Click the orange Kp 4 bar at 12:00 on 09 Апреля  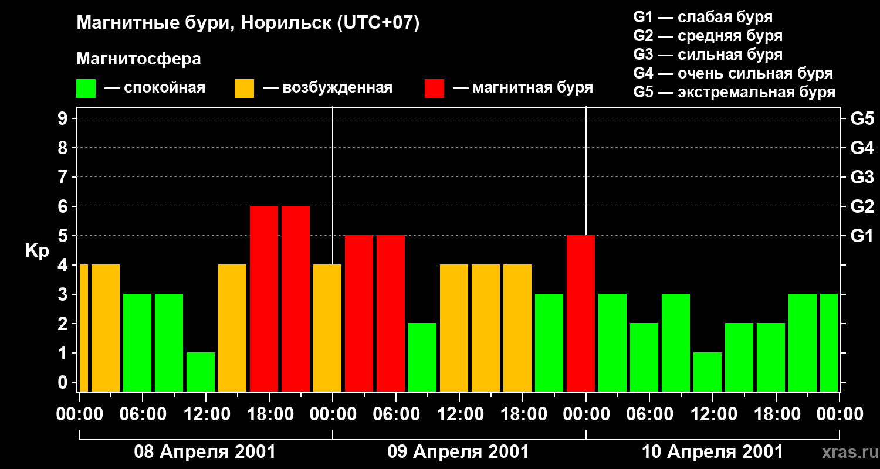(x=454, y=328)
